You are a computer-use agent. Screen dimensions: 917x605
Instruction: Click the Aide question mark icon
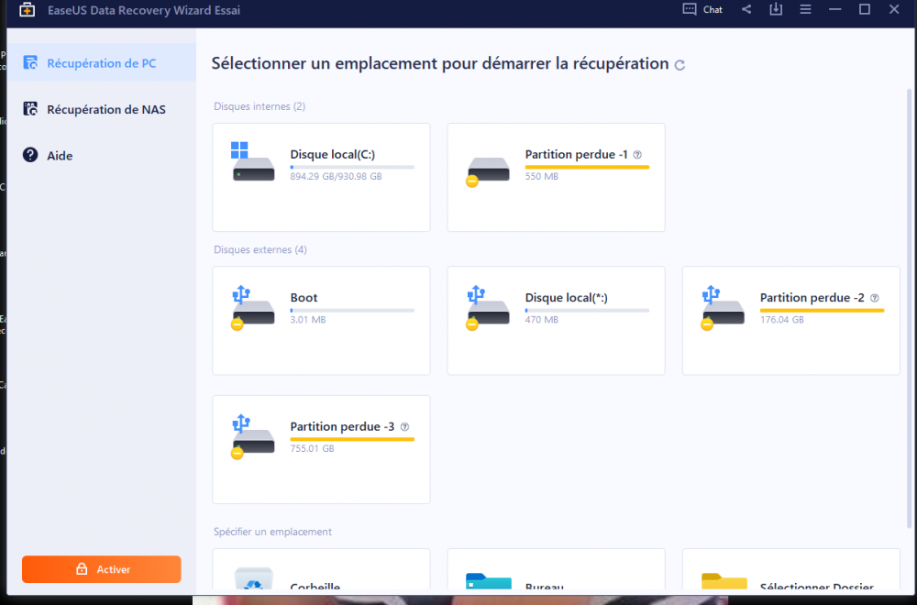30,155
